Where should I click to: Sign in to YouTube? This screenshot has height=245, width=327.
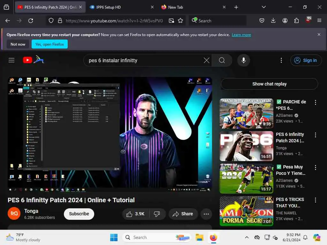[306, 60]
